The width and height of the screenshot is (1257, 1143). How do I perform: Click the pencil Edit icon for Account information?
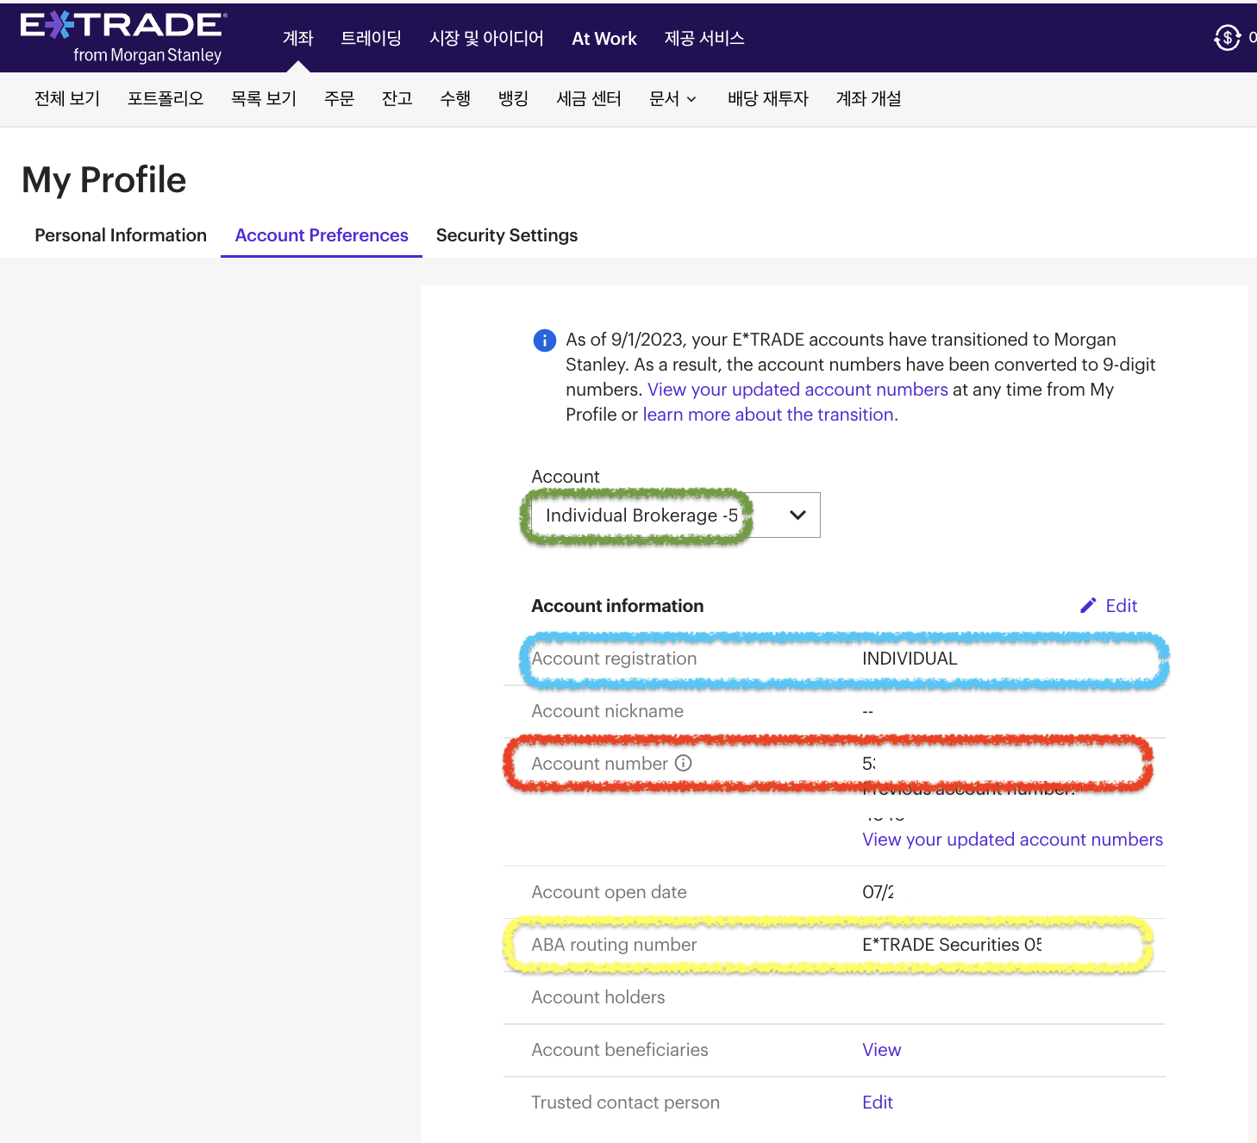[1088, 606]
